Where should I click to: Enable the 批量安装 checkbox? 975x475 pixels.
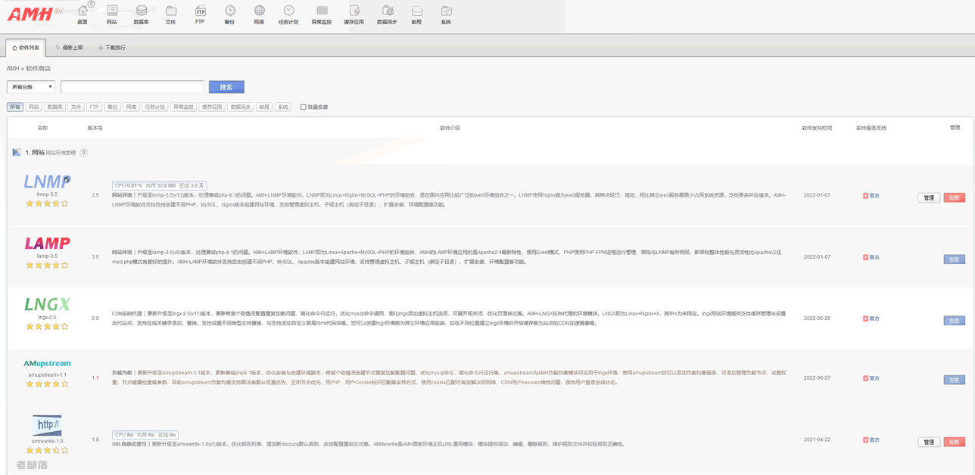click(x=304, y=107)
